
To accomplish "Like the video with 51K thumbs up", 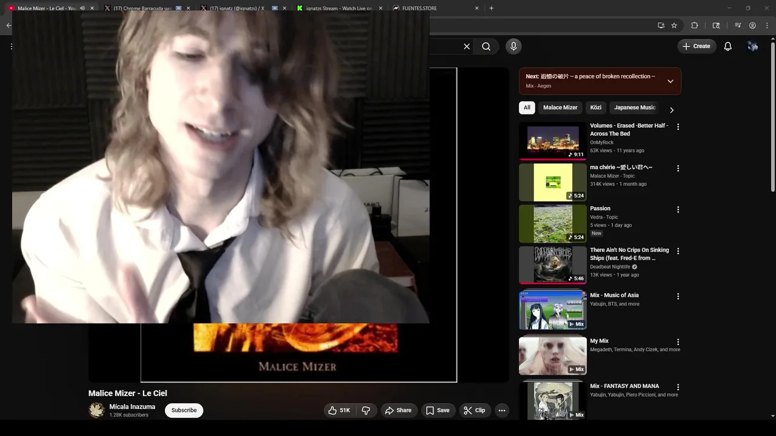I will [x=339, y=411].
